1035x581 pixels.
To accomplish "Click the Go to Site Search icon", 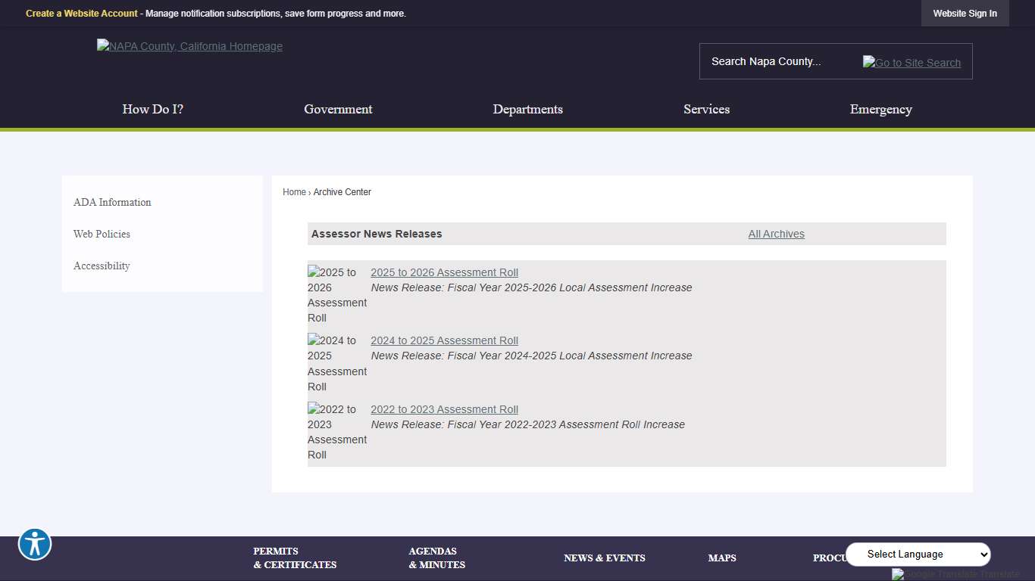I will pos(911,63).
